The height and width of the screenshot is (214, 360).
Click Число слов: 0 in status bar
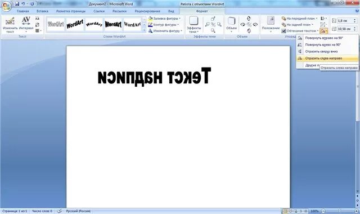pyautogui.click(x=42, y=211)
